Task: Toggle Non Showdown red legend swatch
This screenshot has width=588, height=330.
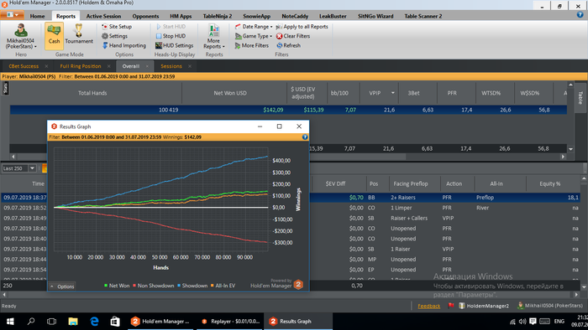Action: 134,286
